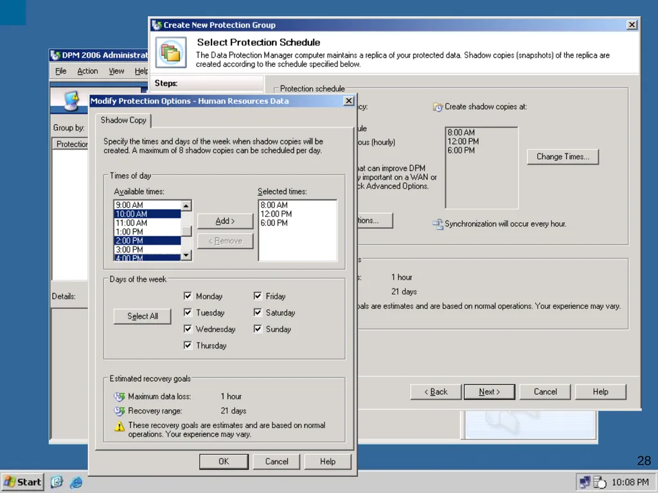Click the Create New Protection Group title icon
The width and height of the screenshot is (658, 493).
(157, 25)
